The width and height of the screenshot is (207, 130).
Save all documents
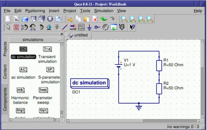coord(42,19)
